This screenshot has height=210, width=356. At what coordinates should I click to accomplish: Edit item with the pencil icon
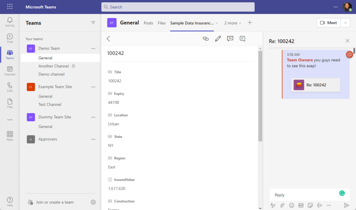218,39
